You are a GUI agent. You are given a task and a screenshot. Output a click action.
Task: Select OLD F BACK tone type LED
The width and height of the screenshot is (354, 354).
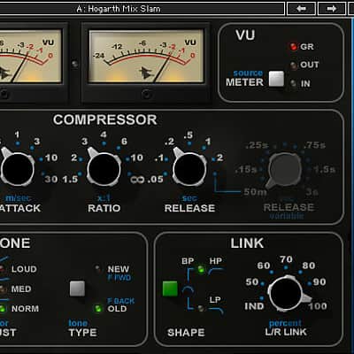[97, 309]
